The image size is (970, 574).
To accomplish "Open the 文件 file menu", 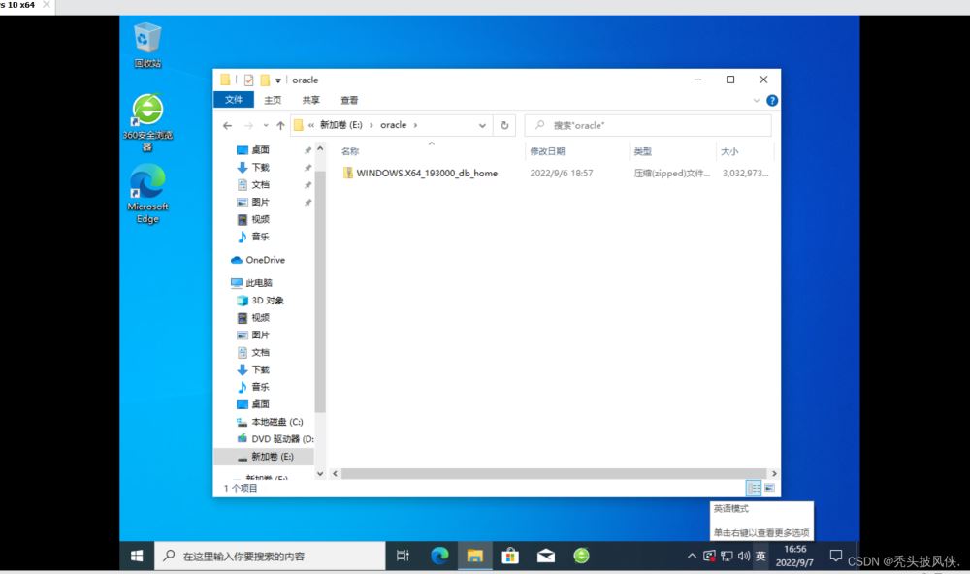I will coord(234,100).
